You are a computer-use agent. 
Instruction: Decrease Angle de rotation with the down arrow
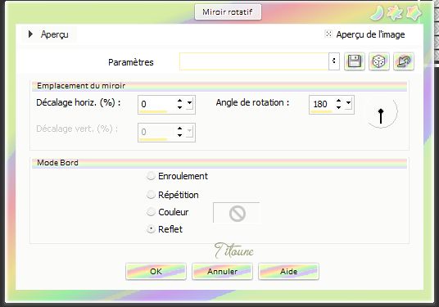[339, 108]
